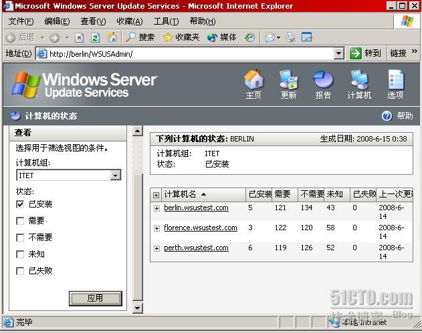Click the 生成日期 2008-6-15 0:38 text
The width and height of the screenshot is (422, 333).
pyautogui.click(x=363, y=139)
